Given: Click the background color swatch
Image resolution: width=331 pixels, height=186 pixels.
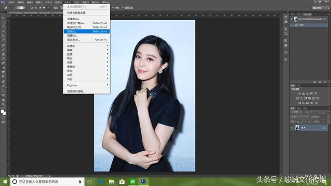Looking at the screenshot, I should (x=4, y=114).
